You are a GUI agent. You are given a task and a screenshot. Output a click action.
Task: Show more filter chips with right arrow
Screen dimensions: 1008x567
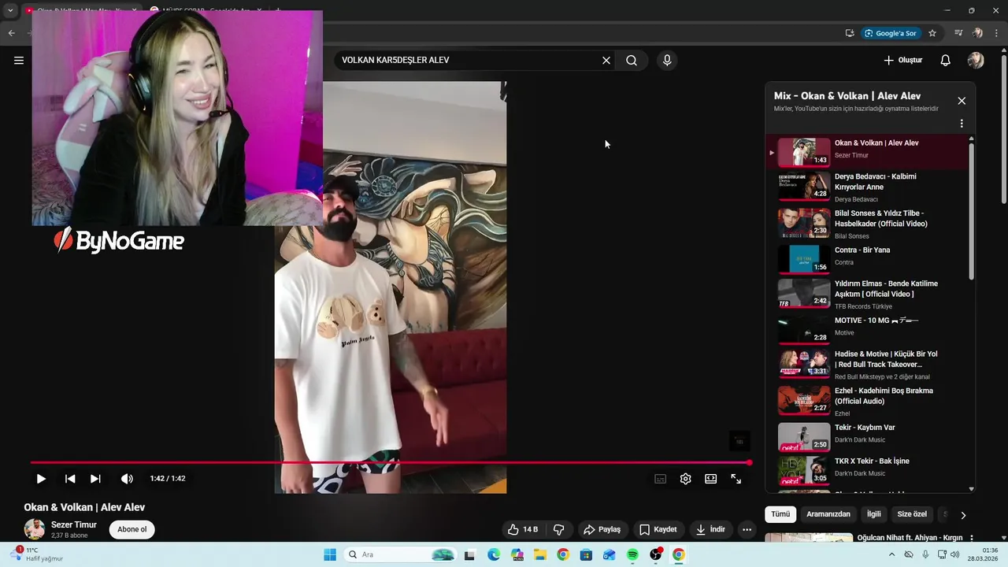963,515
